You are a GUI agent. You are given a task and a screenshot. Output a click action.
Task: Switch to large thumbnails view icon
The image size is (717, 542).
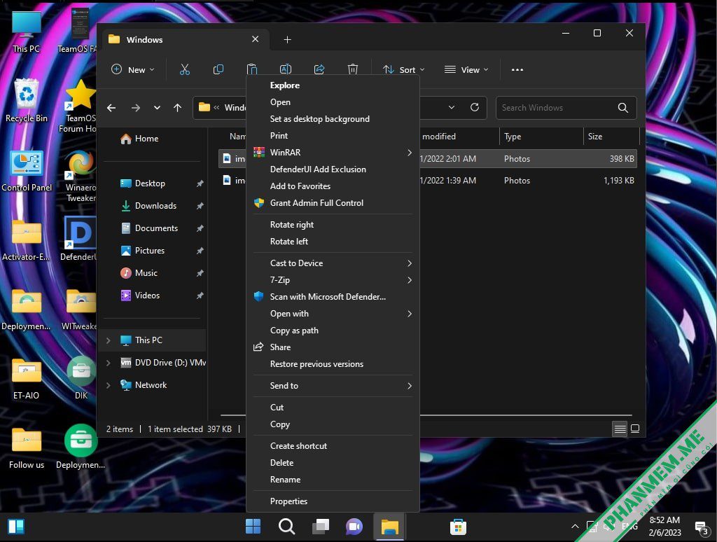tap(635, 429)
